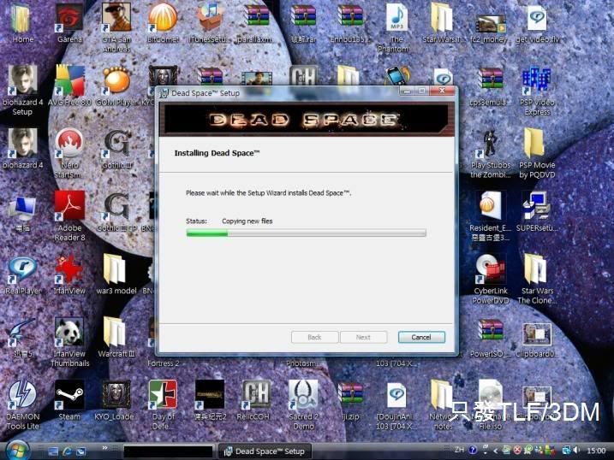The width and height of the screenshot is (614, 460).
Task: Launch Nero StartSmart from desktop
Action: 69,144
